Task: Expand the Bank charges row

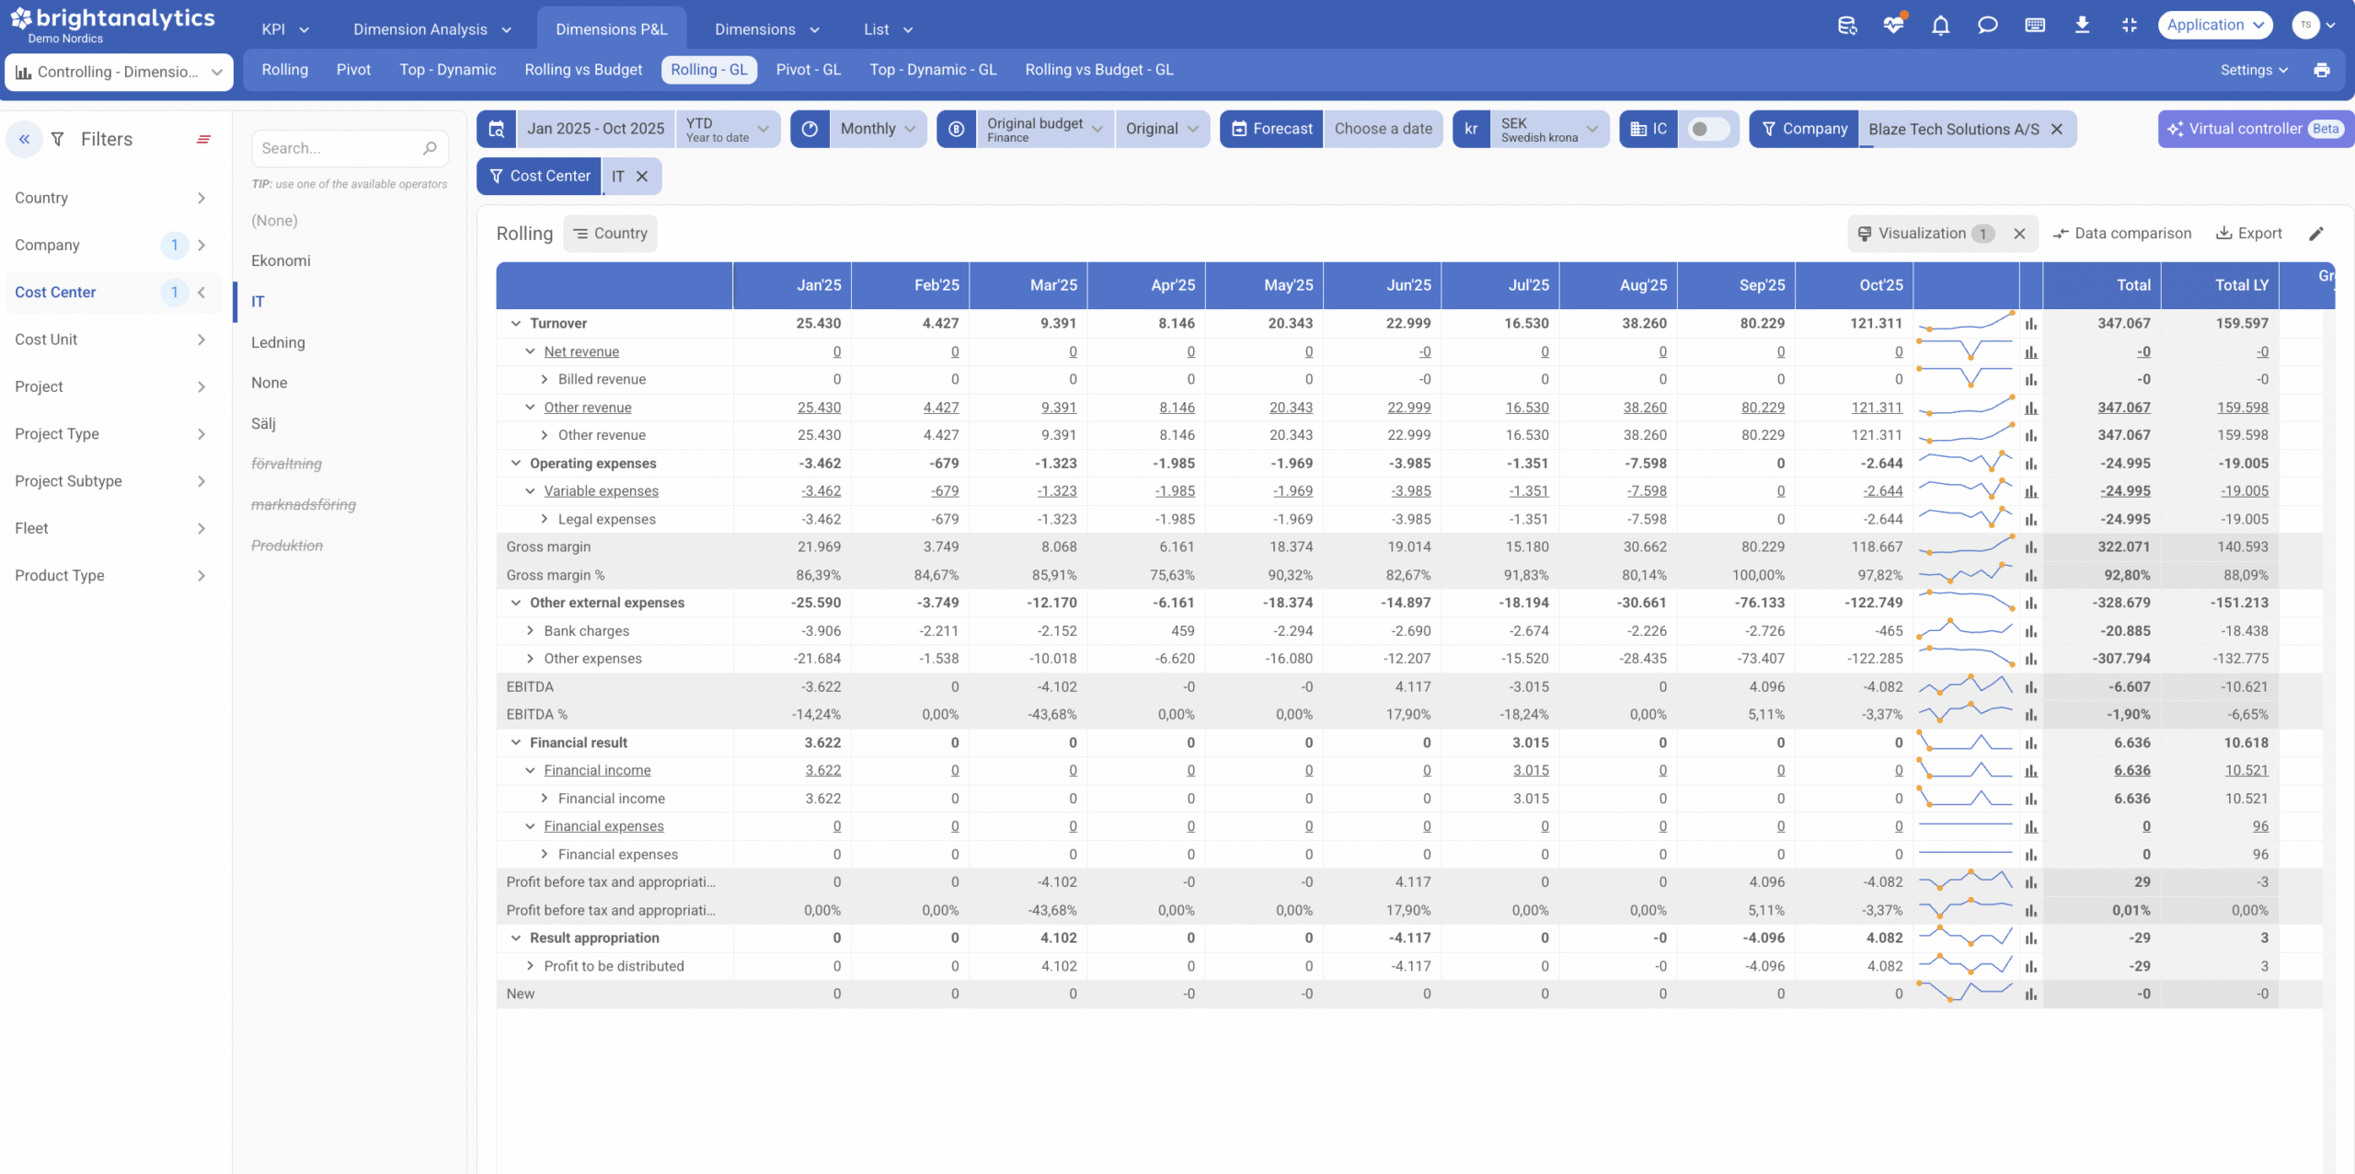Action: tap(530, 631)
